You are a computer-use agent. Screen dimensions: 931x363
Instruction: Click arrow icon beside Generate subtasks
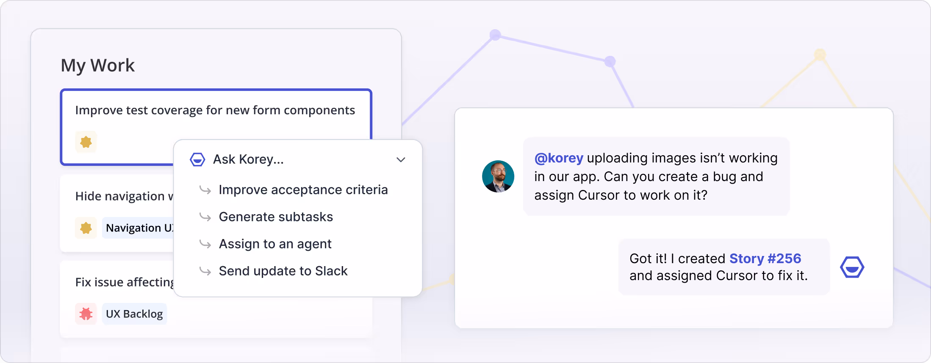pyautogui.click(x=205, y=217)
